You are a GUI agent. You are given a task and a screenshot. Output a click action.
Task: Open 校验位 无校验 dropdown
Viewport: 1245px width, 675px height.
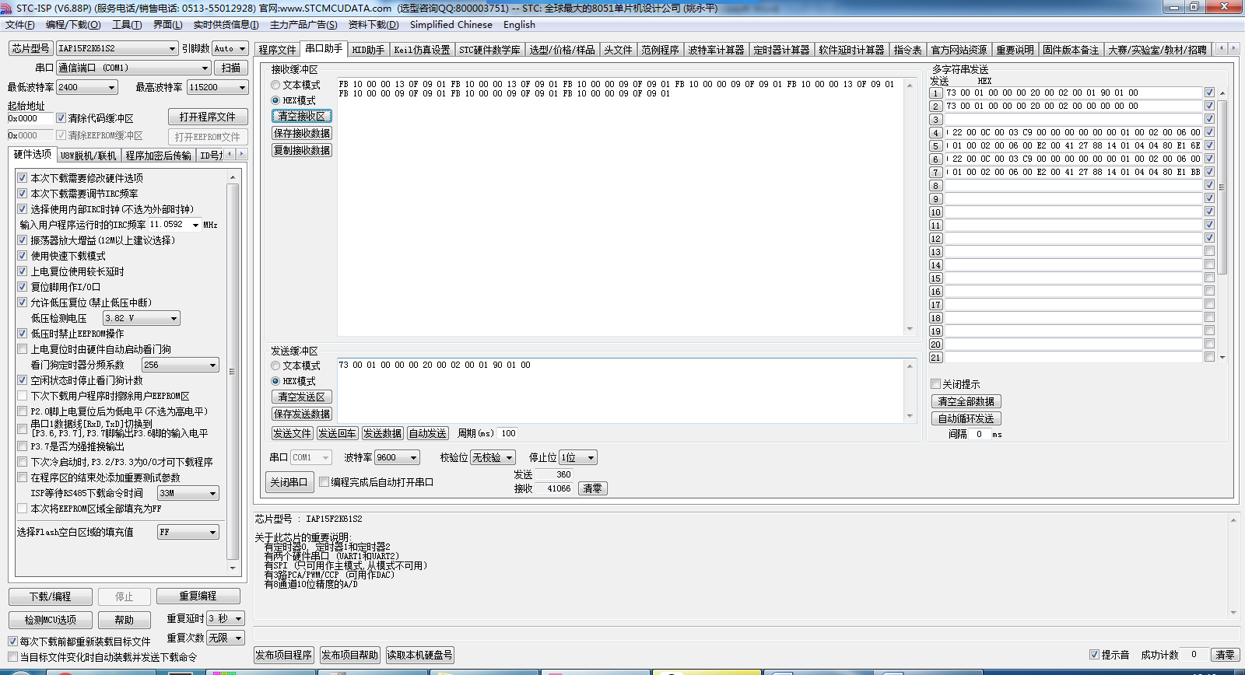tap(510, 457)
